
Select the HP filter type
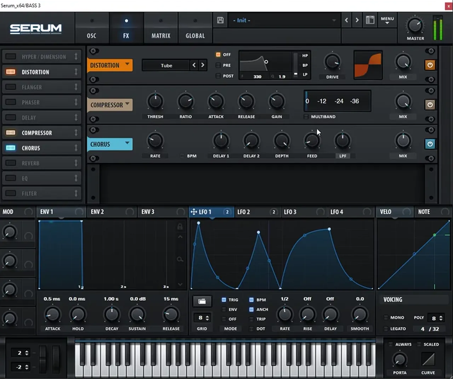[x=305, y=56]
